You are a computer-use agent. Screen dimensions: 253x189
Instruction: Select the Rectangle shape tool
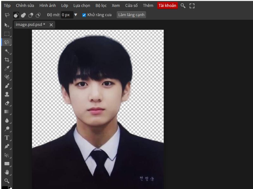[7, 164]
